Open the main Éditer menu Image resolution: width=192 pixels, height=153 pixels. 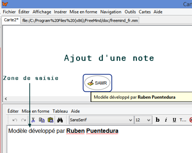click(x=24, y=12)
